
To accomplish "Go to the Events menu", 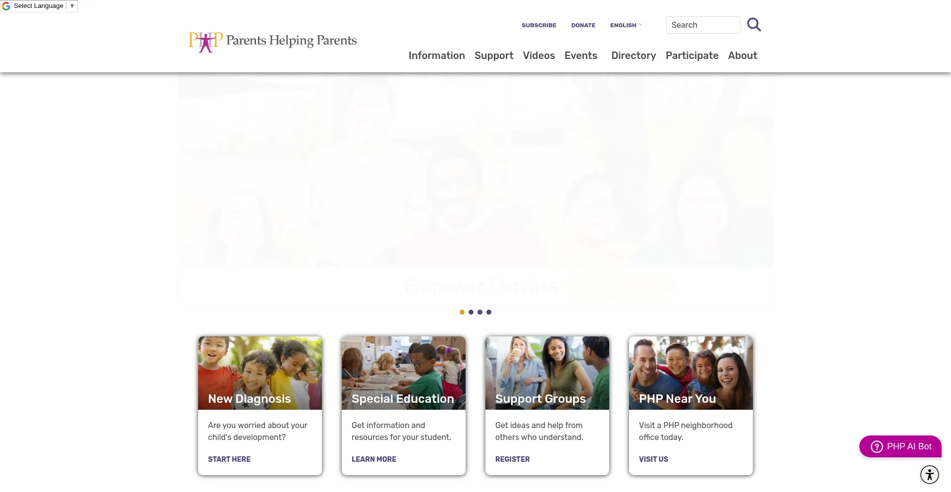I will click(581, 55).
